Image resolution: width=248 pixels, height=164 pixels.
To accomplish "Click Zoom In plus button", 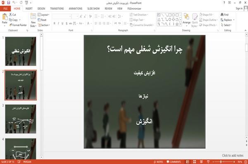I will pyautogui.click(x=234, y=162).
